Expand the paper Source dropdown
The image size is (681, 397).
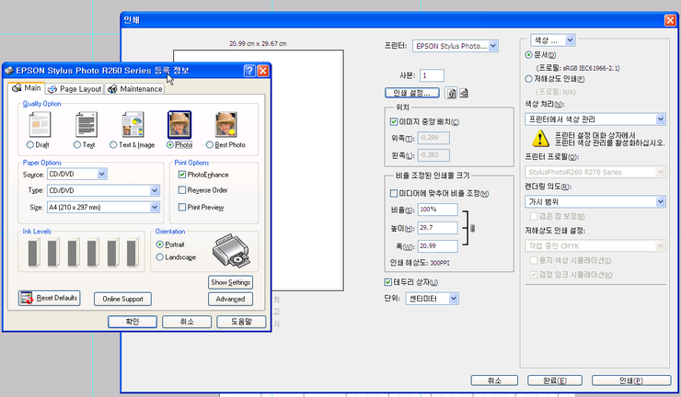click(x=101, y=174)
